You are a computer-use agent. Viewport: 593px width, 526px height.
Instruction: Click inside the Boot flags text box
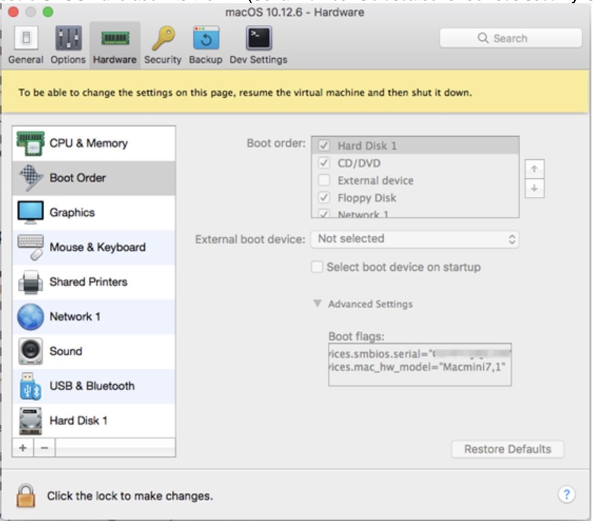coord(420,365)
